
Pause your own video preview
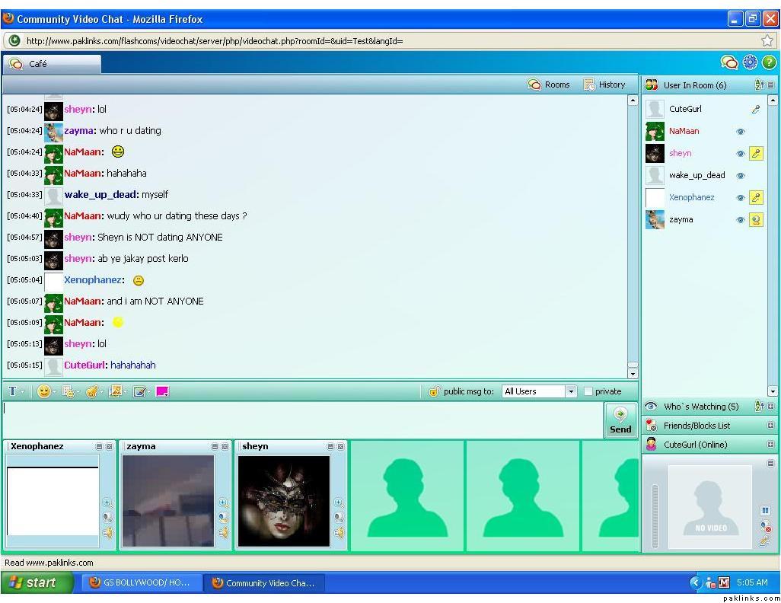pos(765,510)
